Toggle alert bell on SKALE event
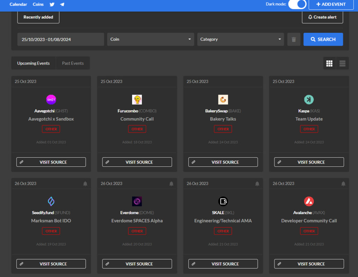 (x=257, y=184)
